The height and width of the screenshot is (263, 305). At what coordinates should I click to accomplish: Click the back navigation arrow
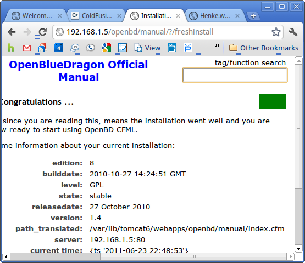coord(12,32)
